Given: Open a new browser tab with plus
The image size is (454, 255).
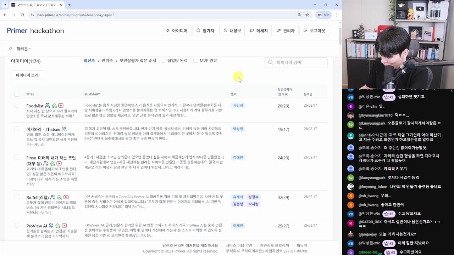Looking at the screenshot, I should click(x=69, y=5).
